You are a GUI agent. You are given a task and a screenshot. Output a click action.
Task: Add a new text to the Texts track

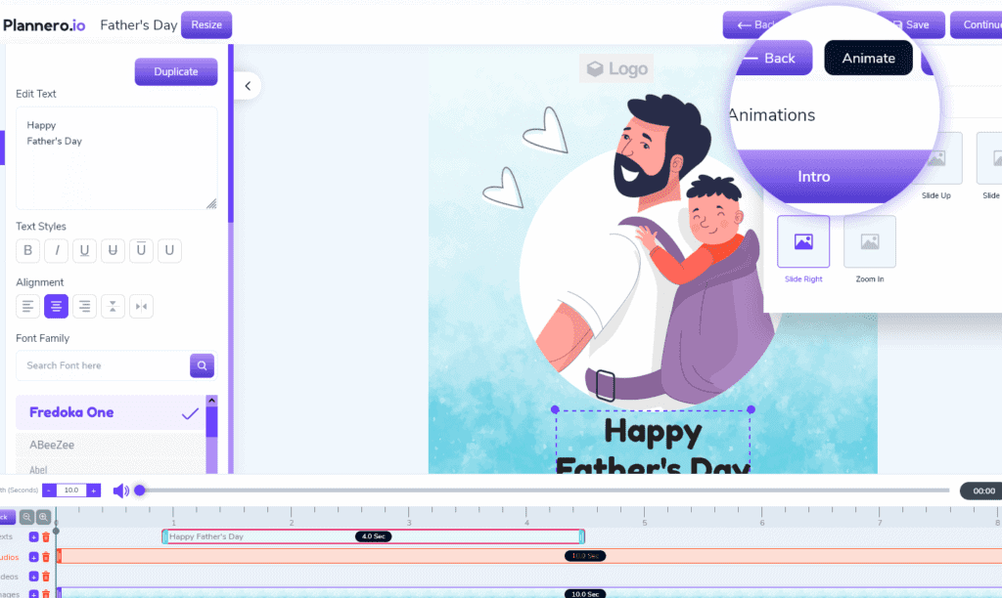[33, 536]
